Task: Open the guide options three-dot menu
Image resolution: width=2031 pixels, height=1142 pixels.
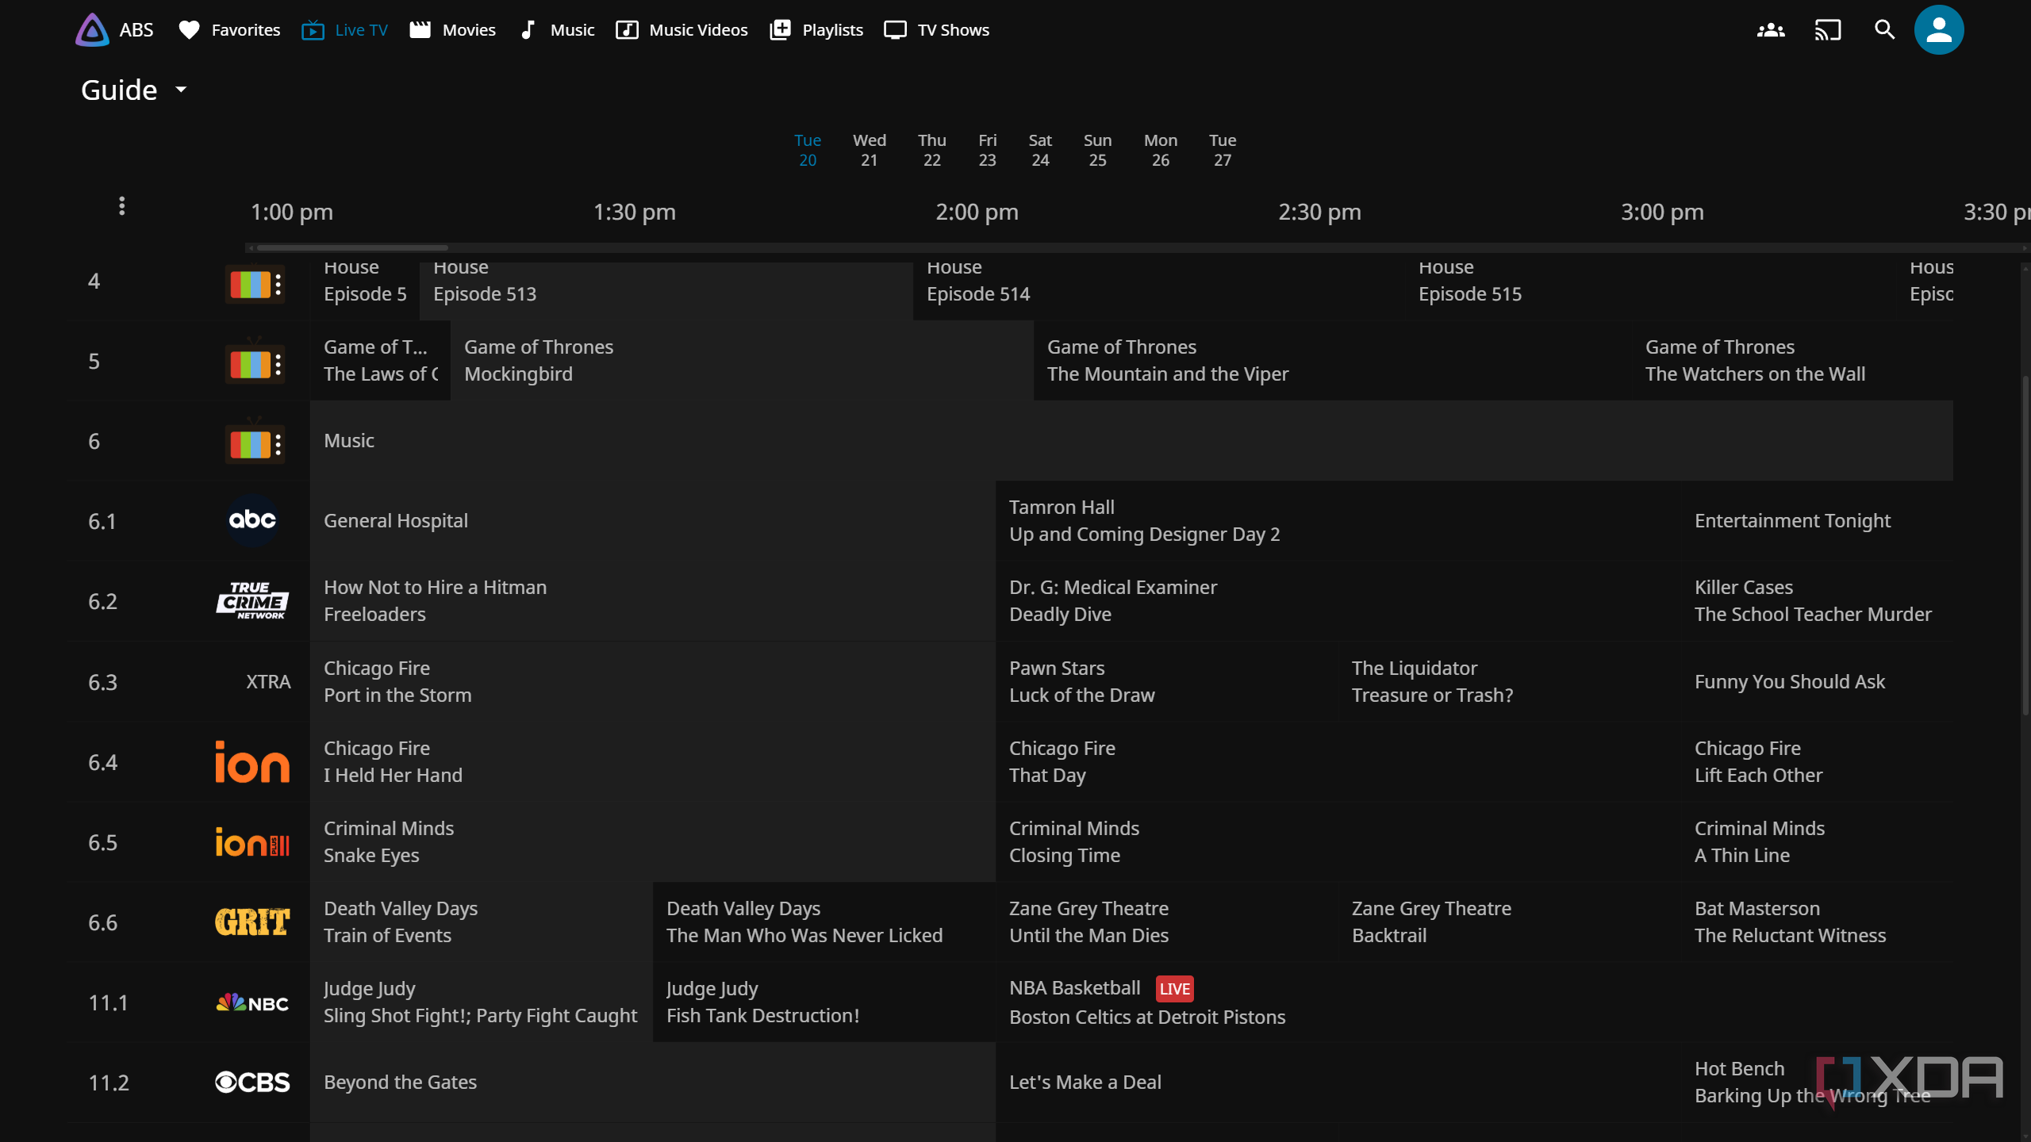Action: click(121, 206)
